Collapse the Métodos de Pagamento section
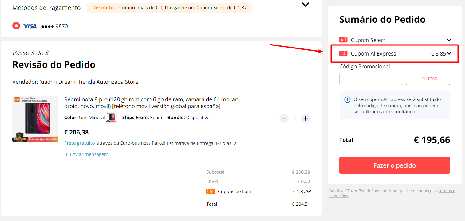Screen dimensions: 465x221 pyautogui.click(x=305, y=5)
